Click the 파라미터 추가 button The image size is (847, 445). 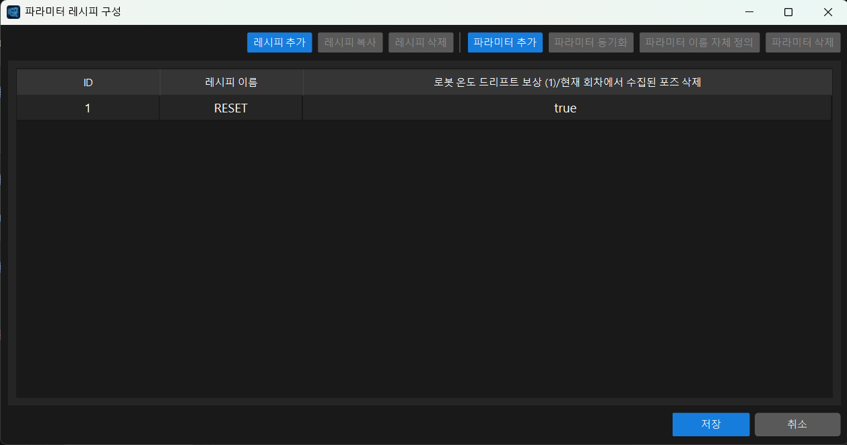(x=505, y=42)
